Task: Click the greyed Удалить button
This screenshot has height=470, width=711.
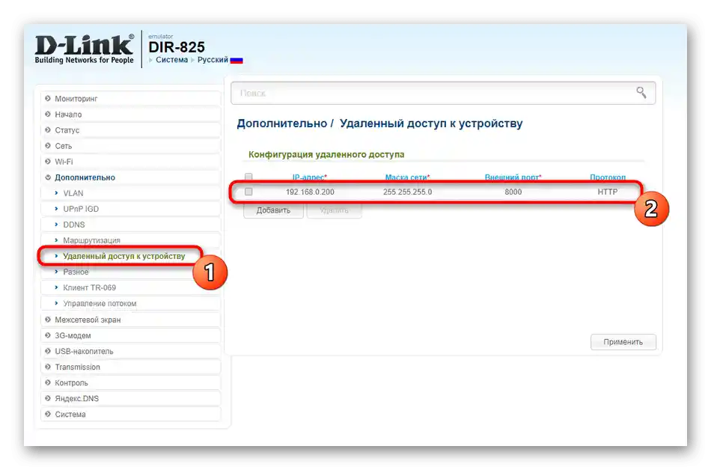Action: [x=335, y=210]
